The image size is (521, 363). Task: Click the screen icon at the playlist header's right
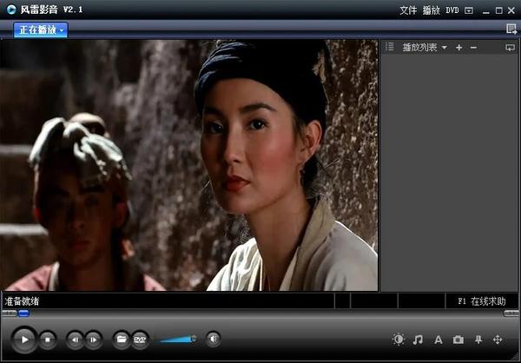pyautogui.click(x=510, y=48)
